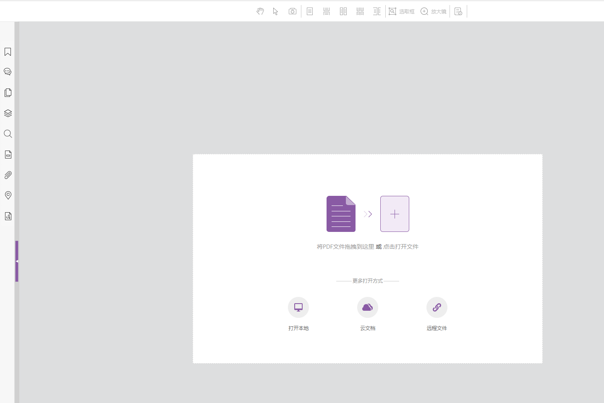Open document properties info icon
The width and height of the screenshot is (604, 403).
pyautogui.click(x=458, y=11)
